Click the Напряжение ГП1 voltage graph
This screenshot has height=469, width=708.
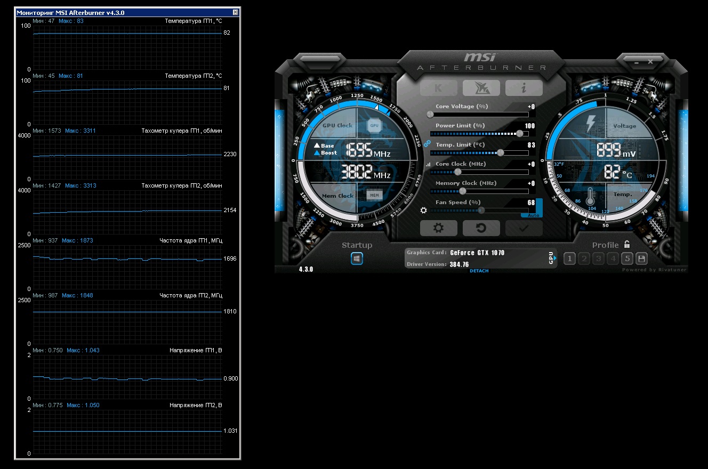click(x=127, y=377)
